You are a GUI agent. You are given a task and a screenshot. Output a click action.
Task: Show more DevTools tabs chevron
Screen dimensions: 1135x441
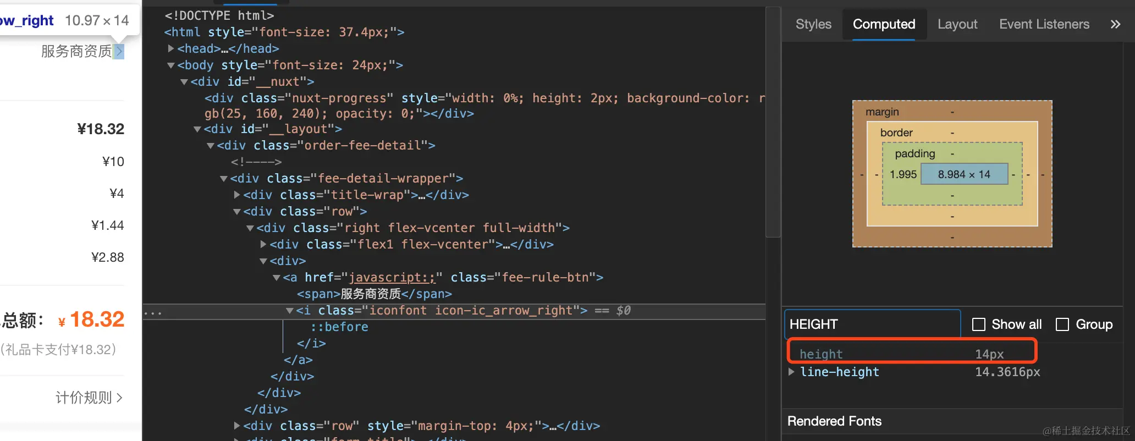point(1115,24)
